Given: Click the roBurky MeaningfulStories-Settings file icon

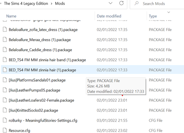Looking at the screenshot, I should click(x=5, y=120).
